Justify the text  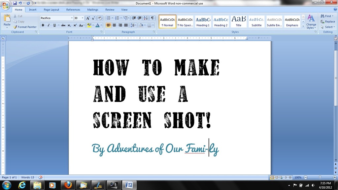[126, 25]
